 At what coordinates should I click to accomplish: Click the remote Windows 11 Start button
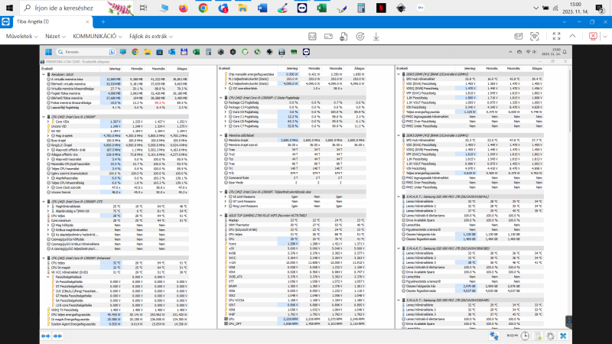[48, 52]
